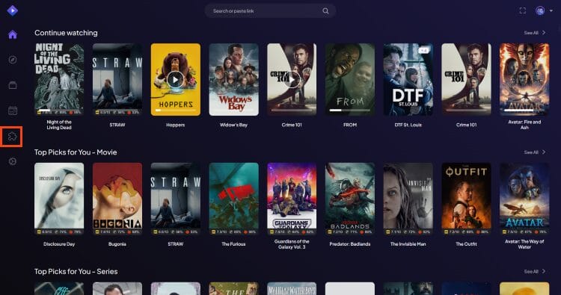
Task: Open the FROM poster
Action: [x=350, y=79]
